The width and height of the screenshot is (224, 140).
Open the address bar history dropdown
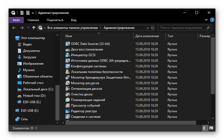(148, 28)
